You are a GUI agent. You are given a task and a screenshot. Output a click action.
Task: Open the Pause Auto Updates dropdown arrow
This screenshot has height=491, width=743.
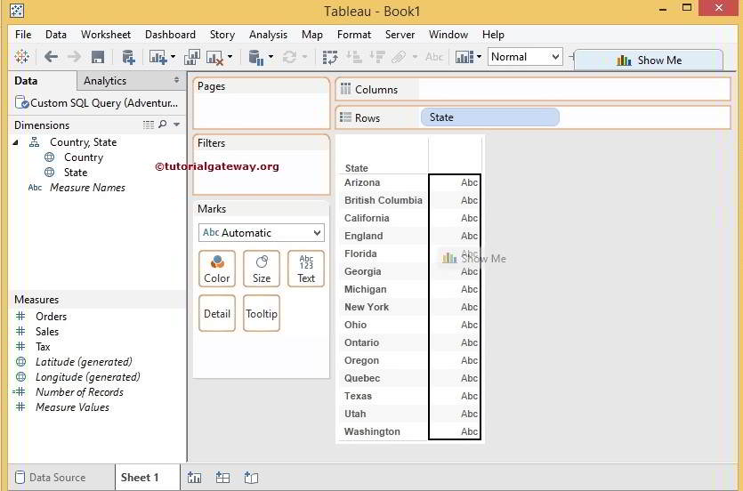tap(271, 57)
